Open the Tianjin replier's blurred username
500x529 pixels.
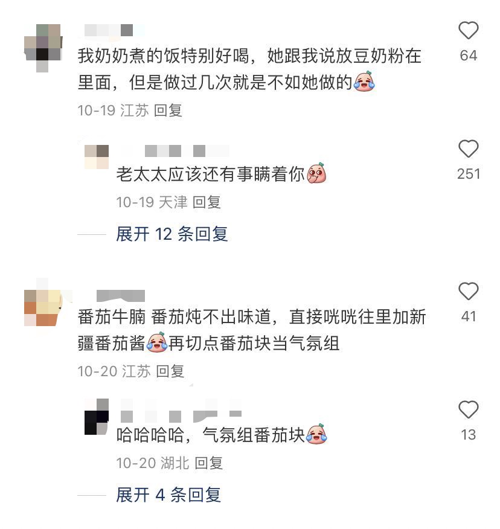pyautogui.click(x=187, y=151)
